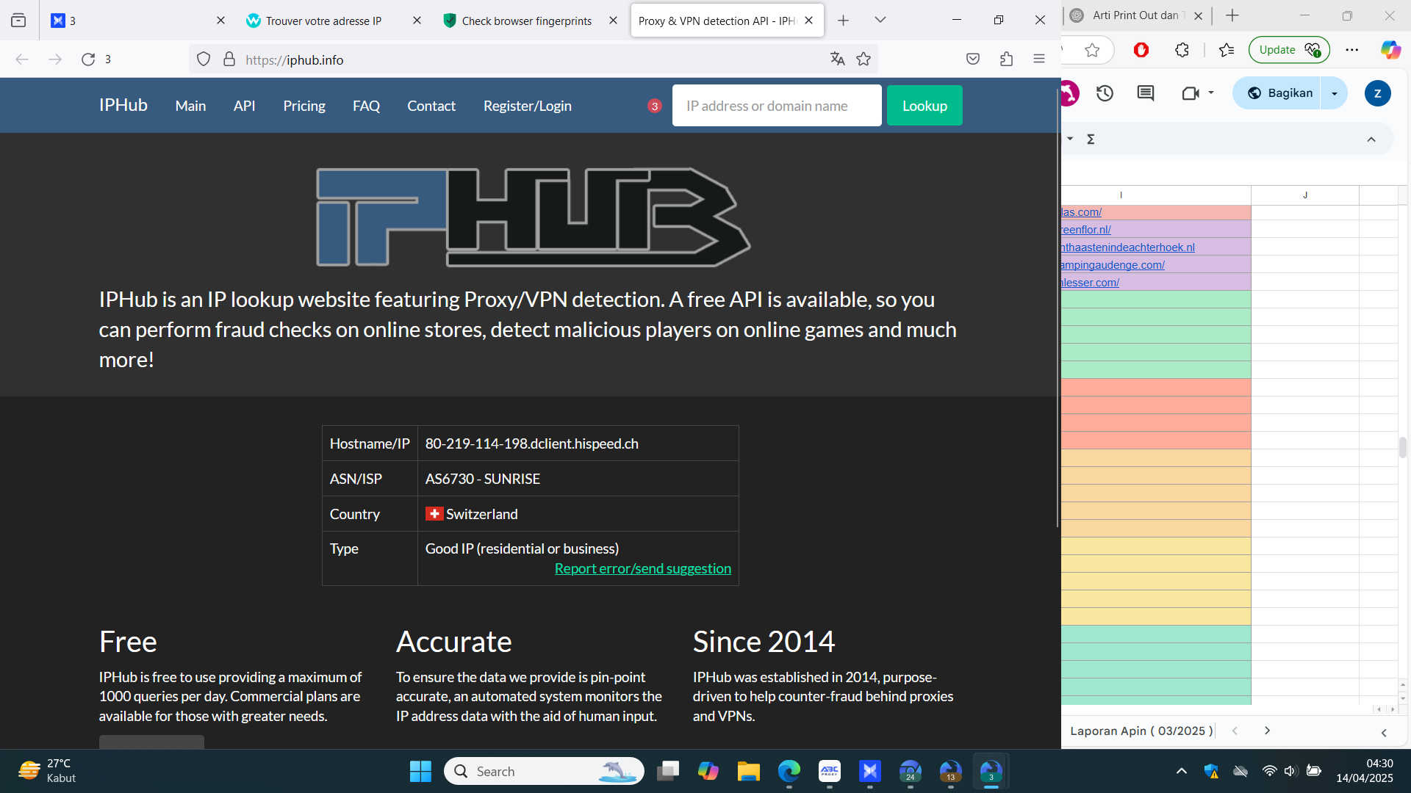Open the spreadsheet version history clock icon
1411x793 pixels.
coord(1105,93)
